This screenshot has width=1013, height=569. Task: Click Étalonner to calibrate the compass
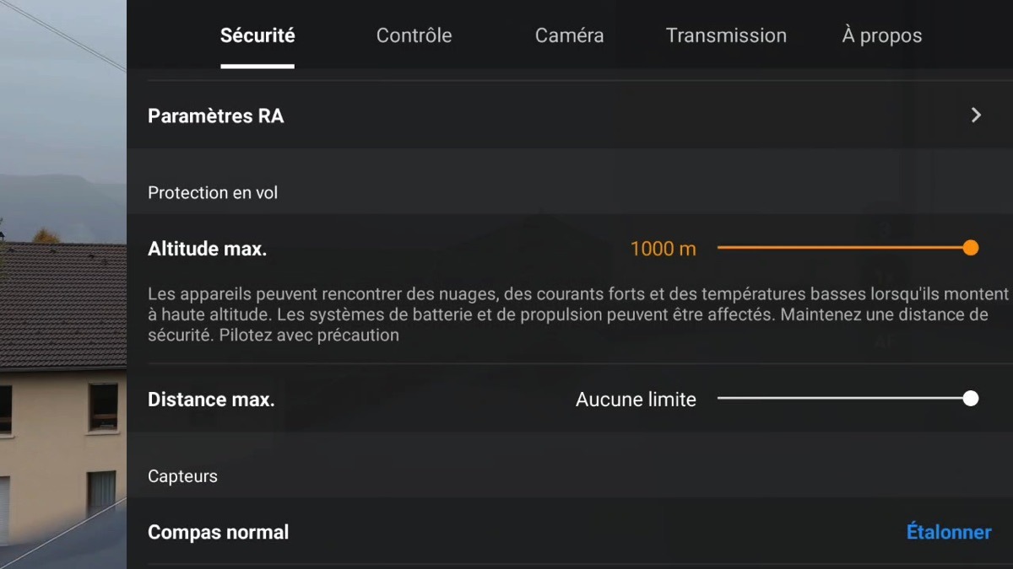(949, 532)
